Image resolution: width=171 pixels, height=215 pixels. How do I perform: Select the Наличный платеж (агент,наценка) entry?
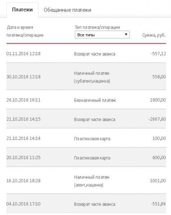92,181
